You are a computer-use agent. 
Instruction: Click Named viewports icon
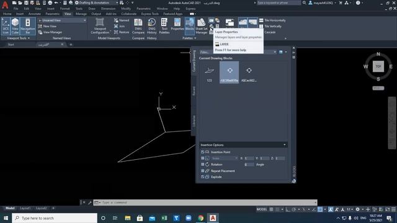coord(116,20)
